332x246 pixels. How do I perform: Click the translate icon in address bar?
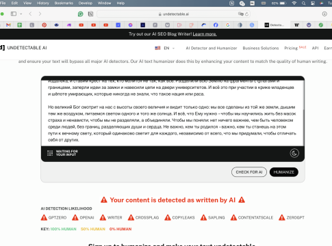click(x=240, y=14)
